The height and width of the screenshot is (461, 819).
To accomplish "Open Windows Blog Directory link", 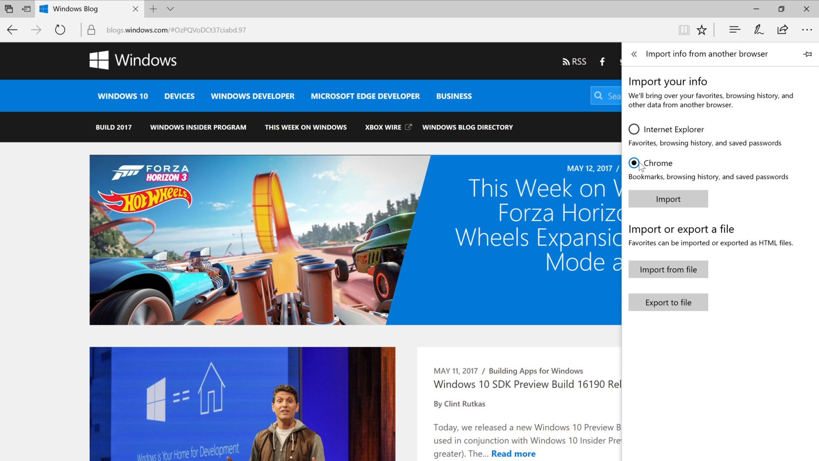I will pyautogui.click(x=468, y=127).
